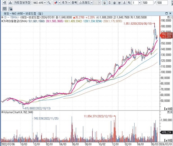Image resolution: width=173 pixels, height=146 pixels.
Task: Click the grid settings icon with gear
Action: tap(10, 9)
